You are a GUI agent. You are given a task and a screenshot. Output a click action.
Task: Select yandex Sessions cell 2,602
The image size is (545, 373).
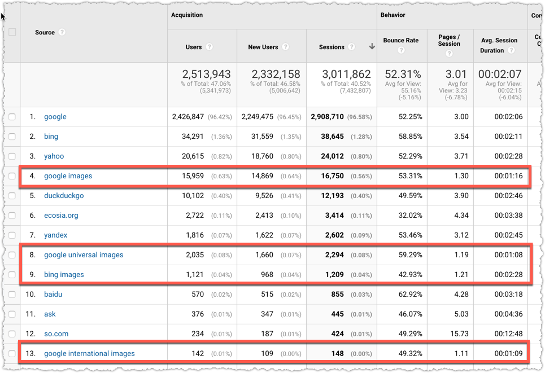334,235
